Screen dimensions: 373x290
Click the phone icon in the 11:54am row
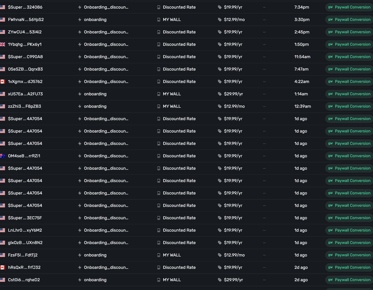click(159, 57)
